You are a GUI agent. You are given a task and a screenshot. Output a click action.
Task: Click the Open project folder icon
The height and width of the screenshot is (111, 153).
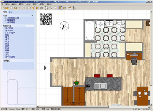tap(7, 8)
